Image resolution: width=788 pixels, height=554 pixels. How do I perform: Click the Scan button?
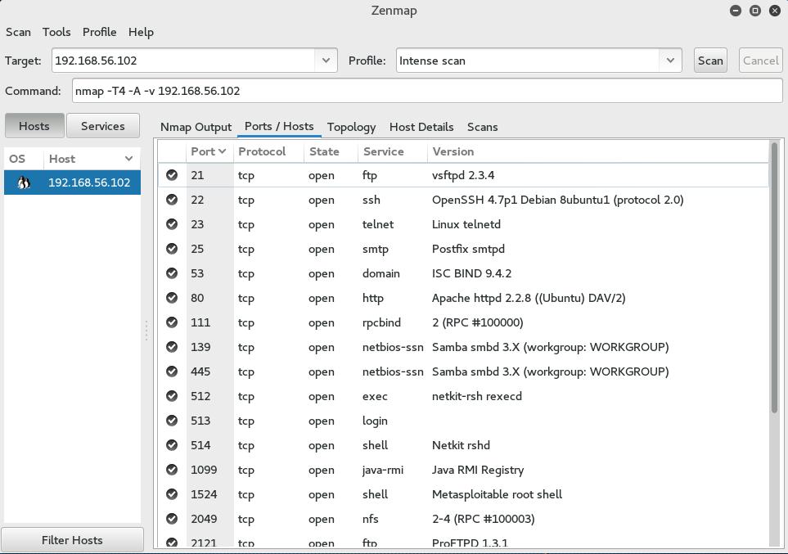click(710, 61)
